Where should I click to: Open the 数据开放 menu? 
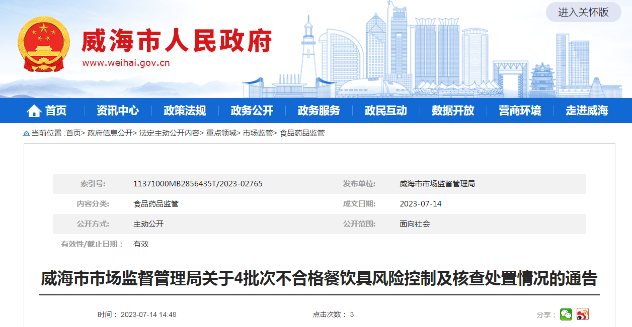[453, 111]
